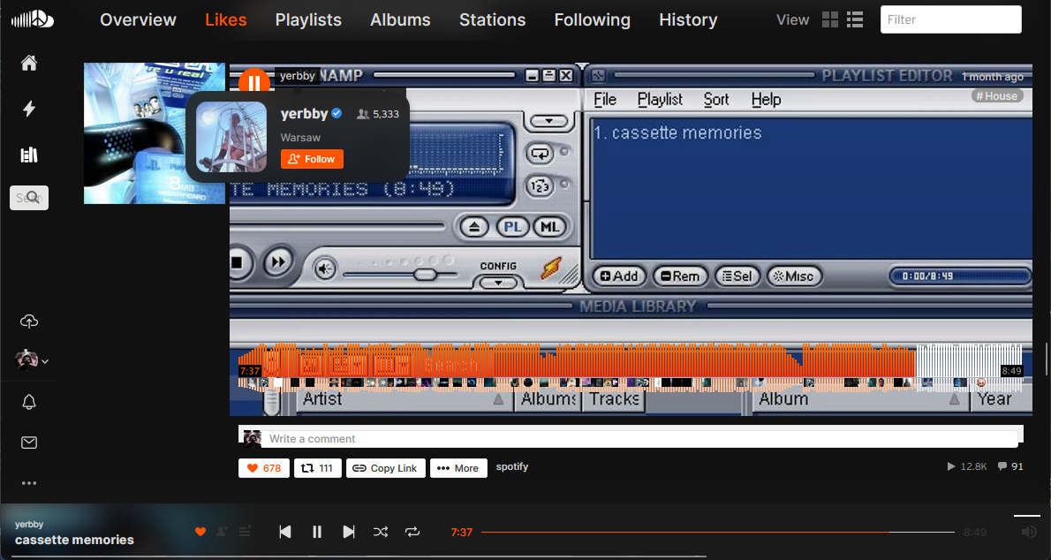
Task: Open the More options button
Action: coord(457,468)
